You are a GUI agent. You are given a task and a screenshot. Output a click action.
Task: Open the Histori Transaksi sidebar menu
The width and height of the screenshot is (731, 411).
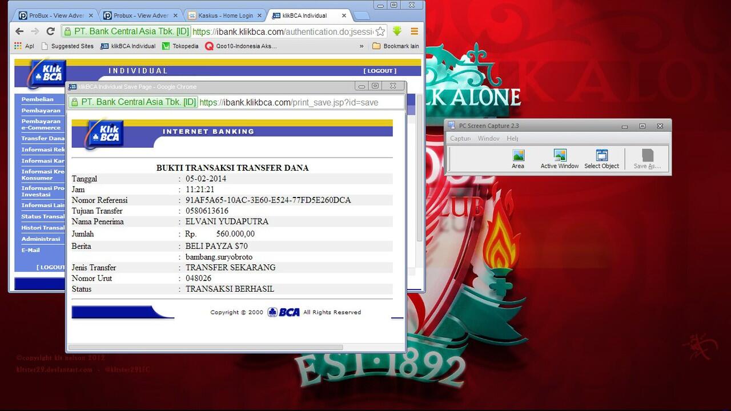[x=43, y=228]
